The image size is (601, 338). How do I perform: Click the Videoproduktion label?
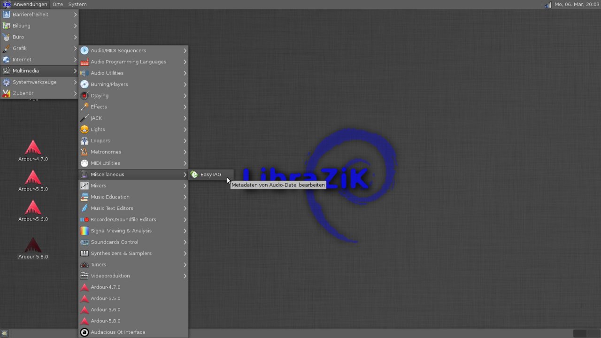point(110,276)
